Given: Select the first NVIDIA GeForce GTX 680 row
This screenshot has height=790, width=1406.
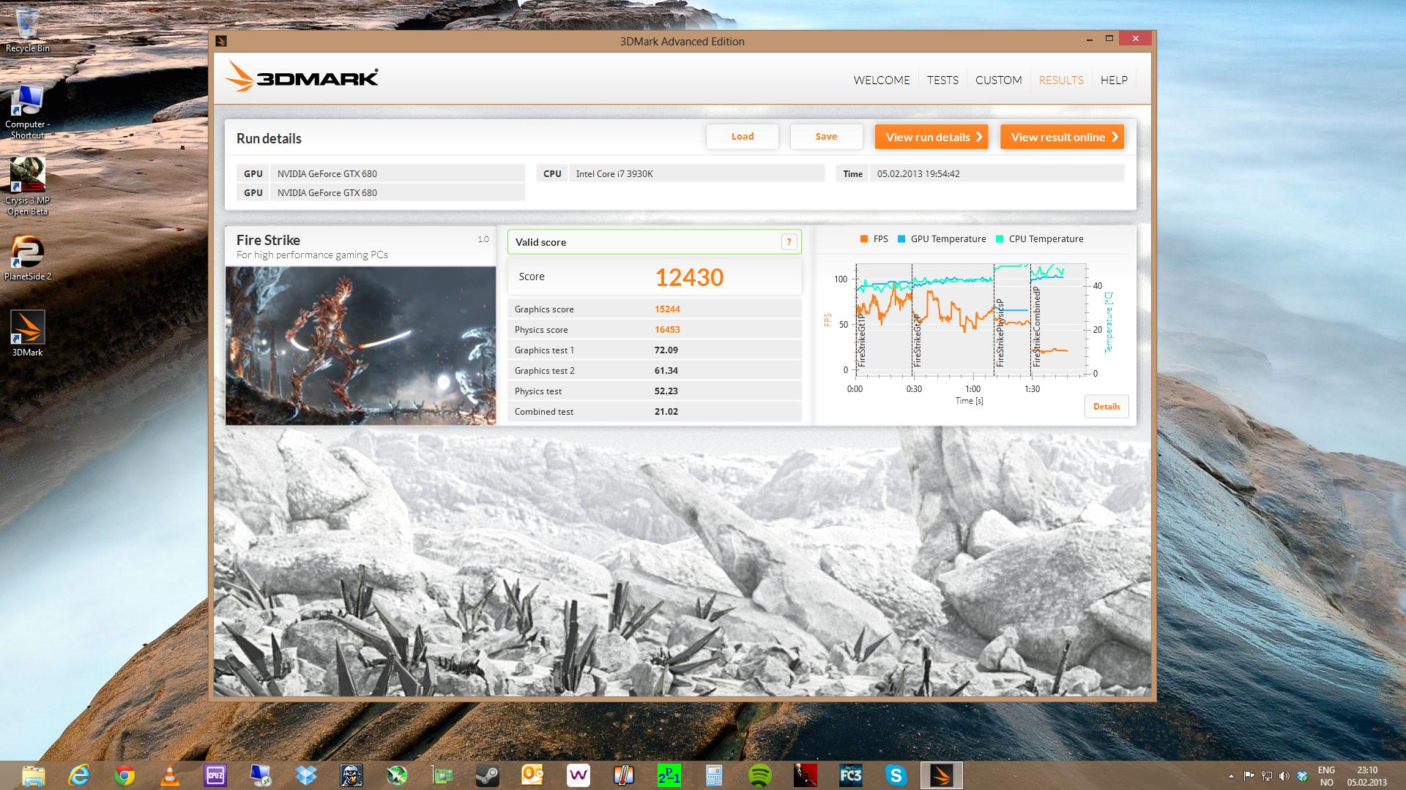Looking at the screenshot, I should point(381,173).
